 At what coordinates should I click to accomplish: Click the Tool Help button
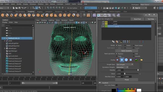click(151, 19)
